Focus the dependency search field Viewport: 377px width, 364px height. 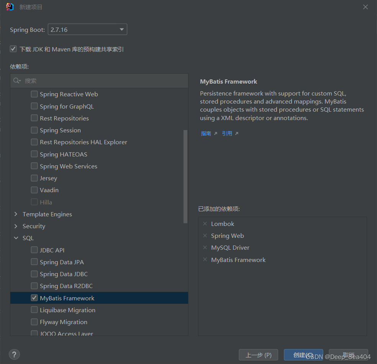[x=99, y=81]
